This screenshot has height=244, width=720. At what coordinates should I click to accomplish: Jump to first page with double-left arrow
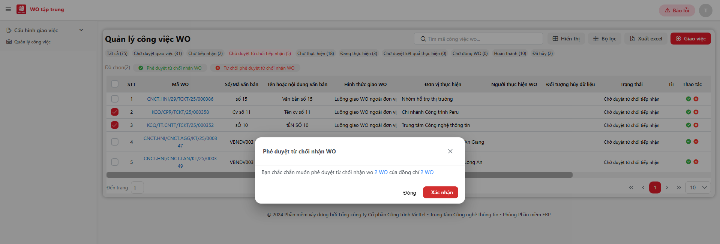coord(631,187)
